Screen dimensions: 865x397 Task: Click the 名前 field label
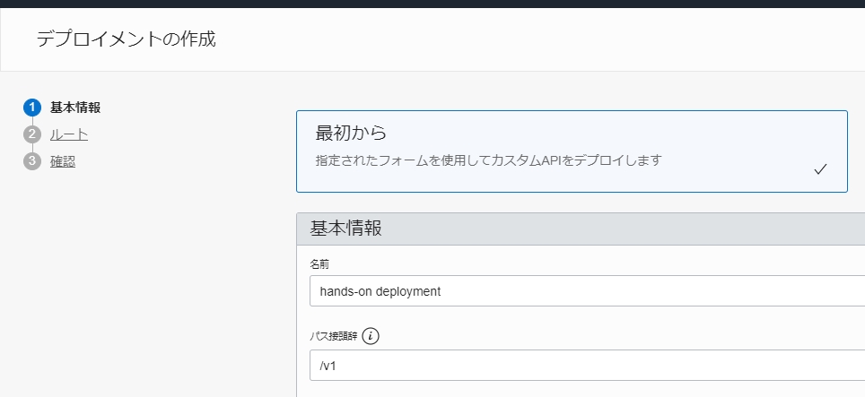point(320,264)
